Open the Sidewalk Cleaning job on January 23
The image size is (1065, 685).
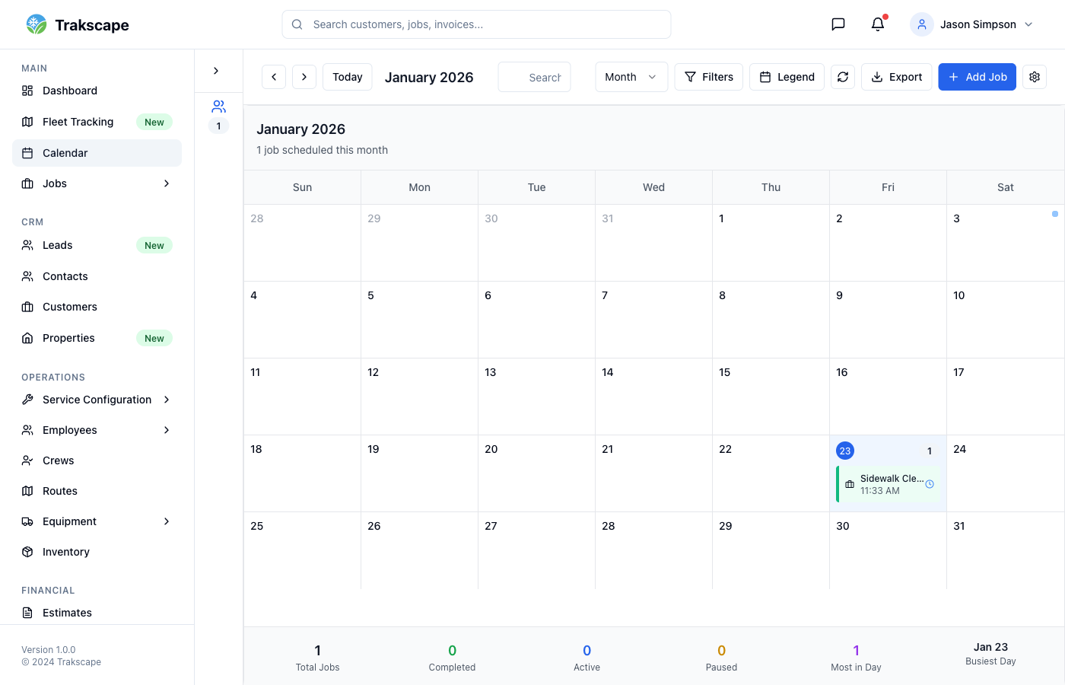point(889,484)
